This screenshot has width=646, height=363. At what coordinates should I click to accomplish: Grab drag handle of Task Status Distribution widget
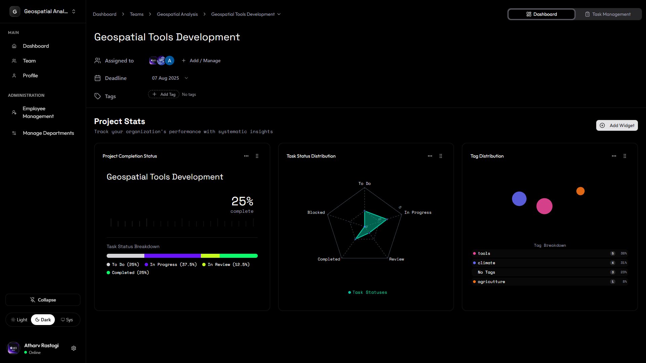[x=441, y=156]
